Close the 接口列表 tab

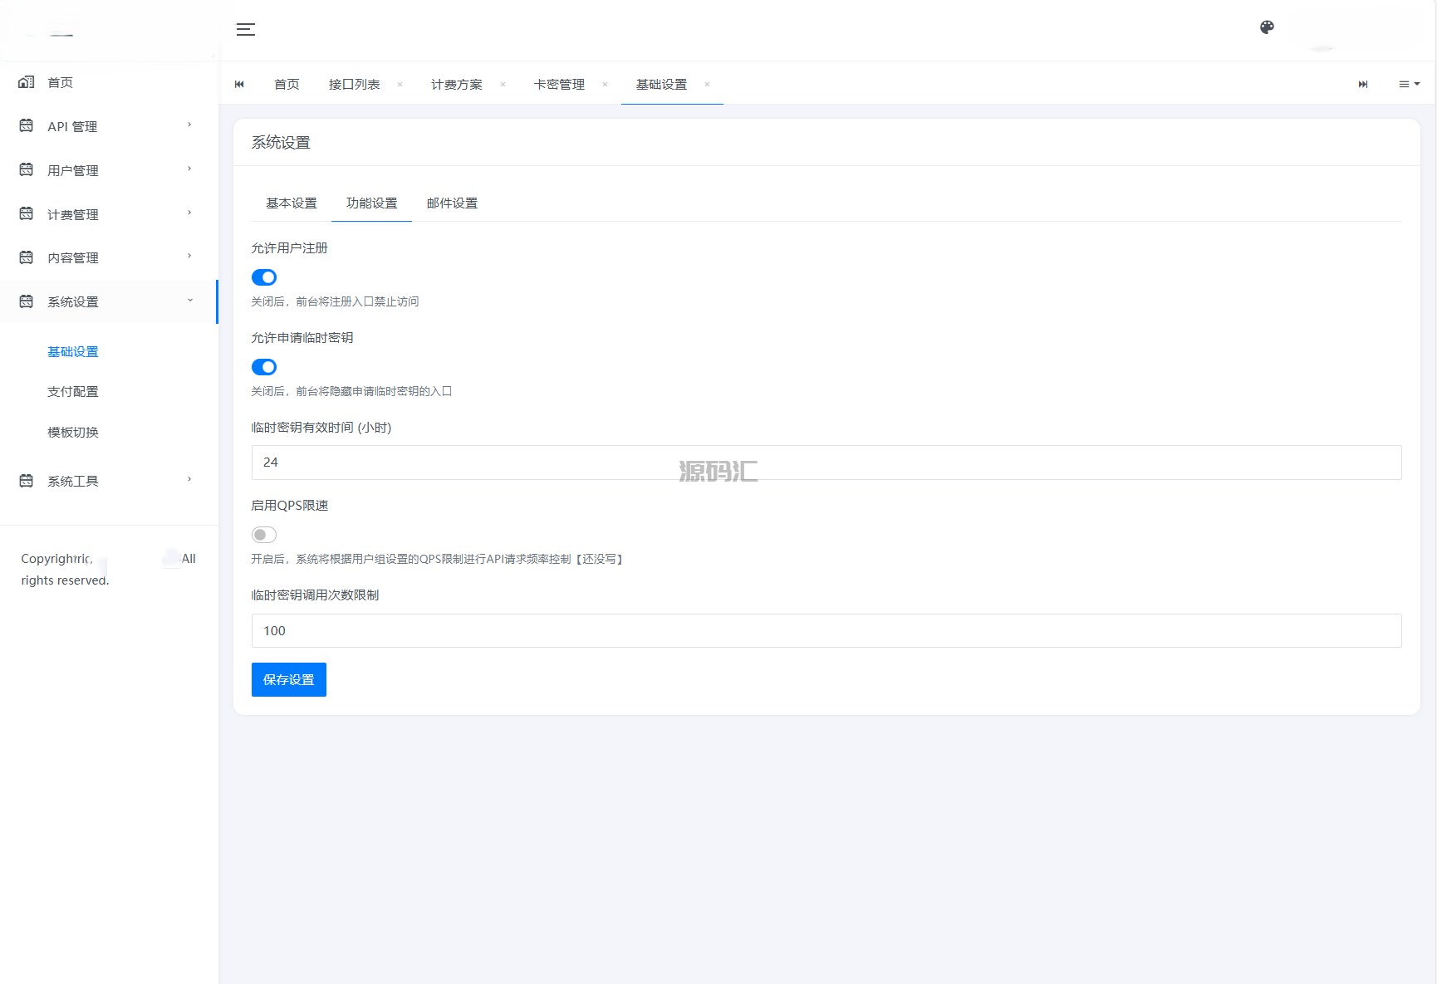(x=400, y=85)
